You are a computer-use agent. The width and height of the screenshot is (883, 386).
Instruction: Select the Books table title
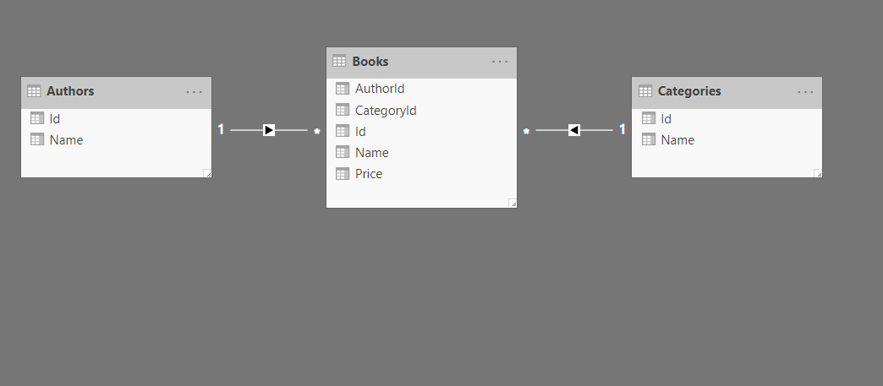coord(370,61)
